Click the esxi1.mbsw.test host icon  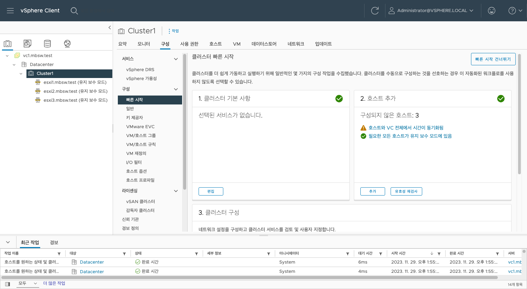(x=38, y=82)
